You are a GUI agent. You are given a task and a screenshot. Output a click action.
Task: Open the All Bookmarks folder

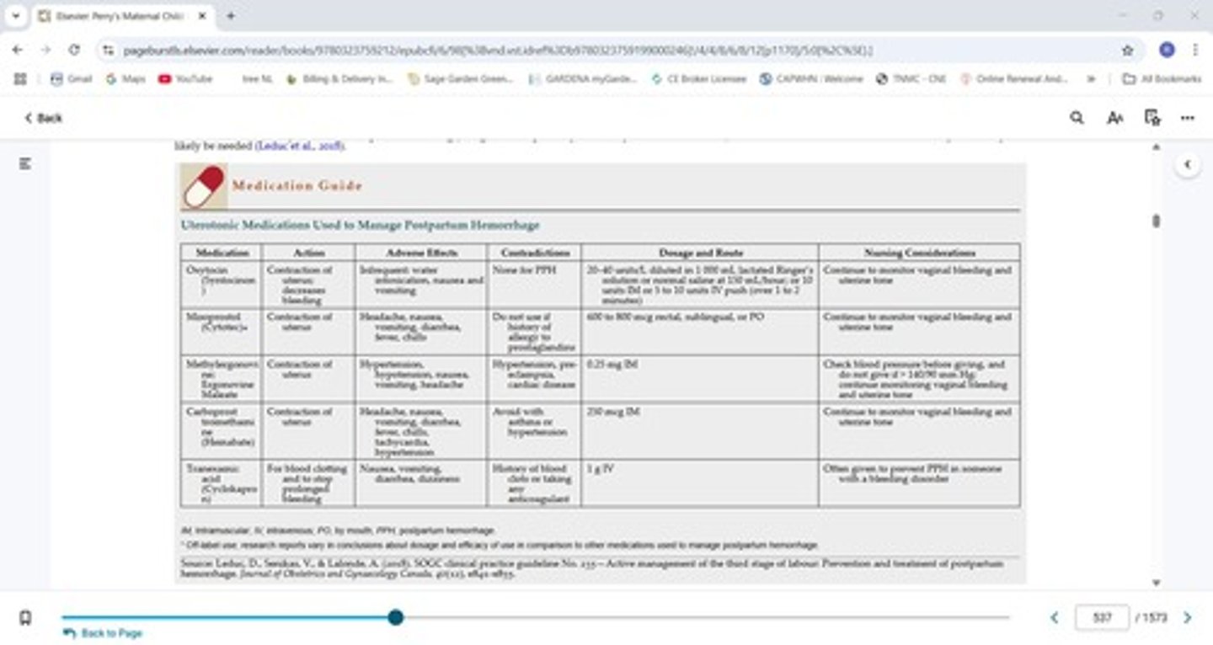[1162, 78]
